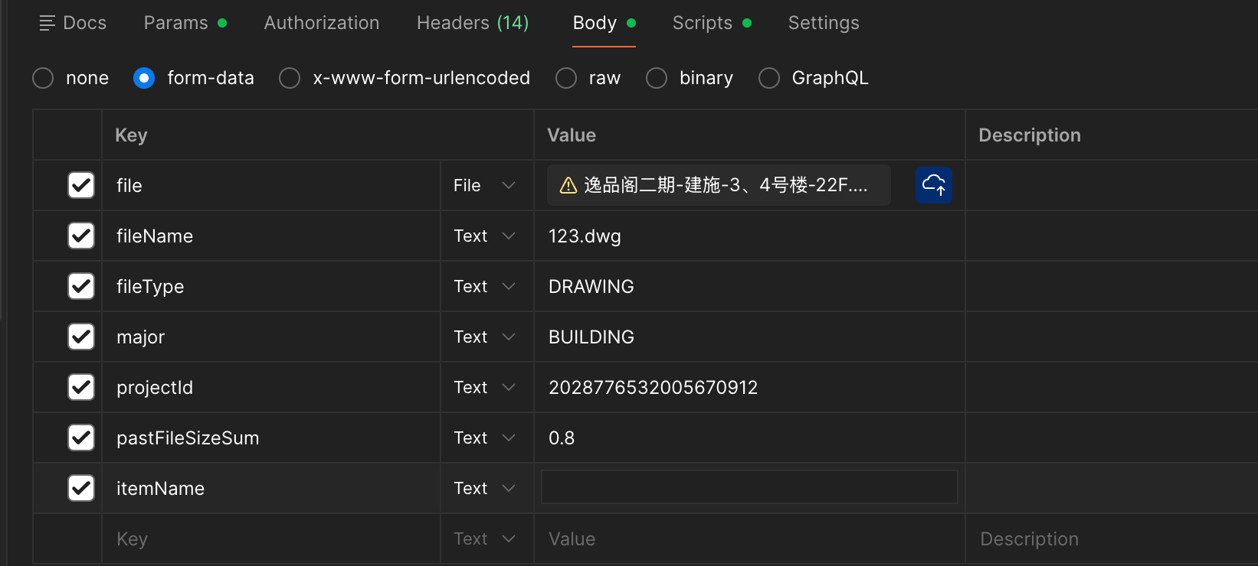The width and height of the screenshot is (1258, 566).
Task: Select the raw body type
Action: click(x=566, y=78)
